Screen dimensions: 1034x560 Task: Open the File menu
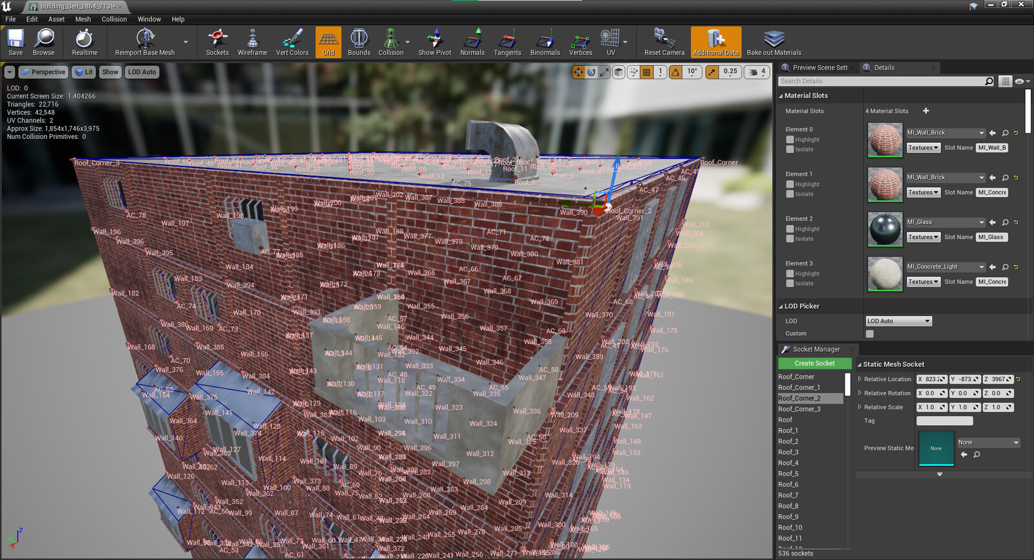click(10, 19)
